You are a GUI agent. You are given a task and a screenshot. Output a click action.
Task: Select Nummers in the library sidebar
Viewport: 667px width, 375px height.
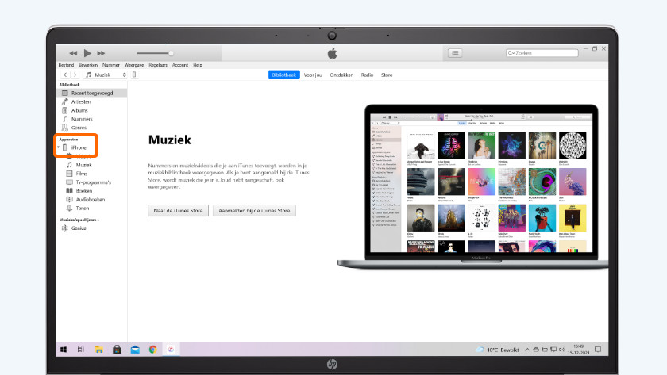pos(82,119)
